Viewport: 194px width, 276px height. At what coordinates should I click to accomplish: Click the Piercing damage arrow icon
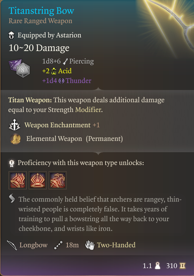65,62
